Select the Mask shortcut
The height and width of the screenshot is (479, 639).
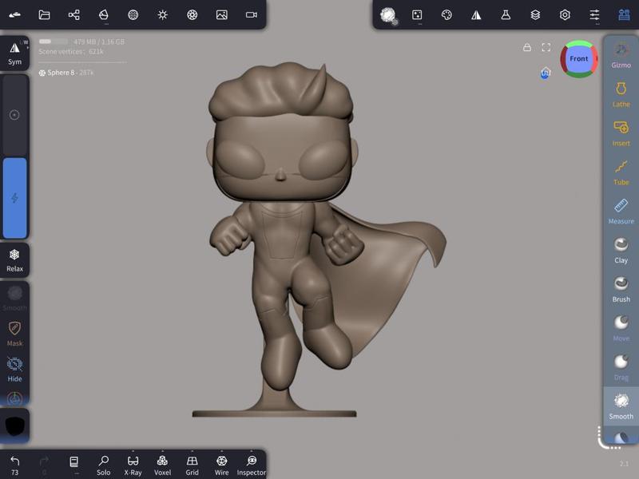coord(14,334)
